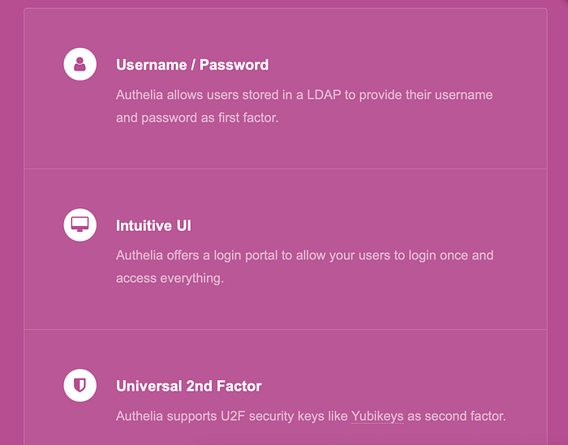The height and width of the screenshot is (445, 568).
Task: Click the word Authelia under Intuitive UI
Action: click(x=140, y=255)
